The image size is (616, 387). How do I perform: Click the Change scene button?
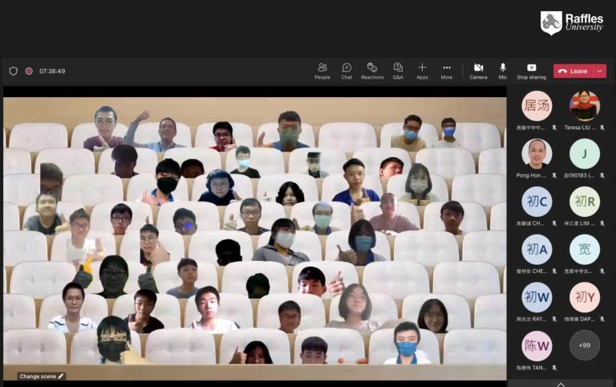pyautogui.click(x=42, y=376)
